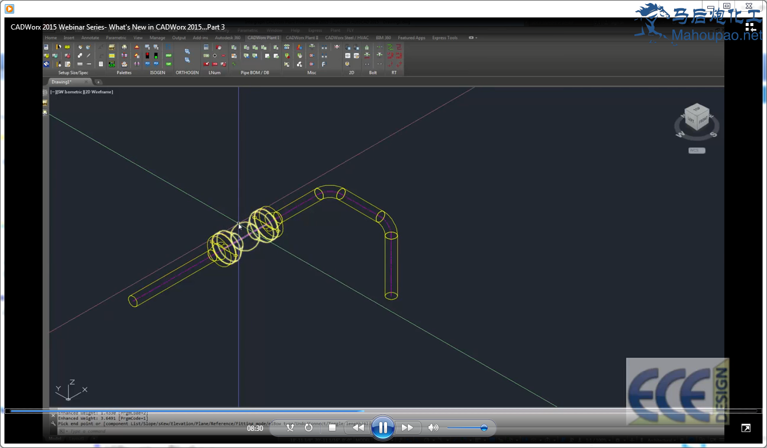Adjust the volume slider handle

[484, 427]
